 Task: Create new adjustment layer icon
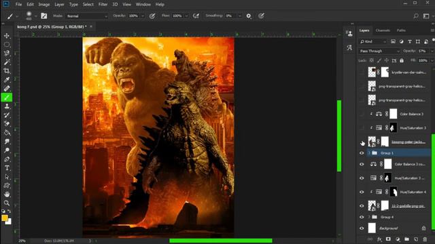[398, 239]
